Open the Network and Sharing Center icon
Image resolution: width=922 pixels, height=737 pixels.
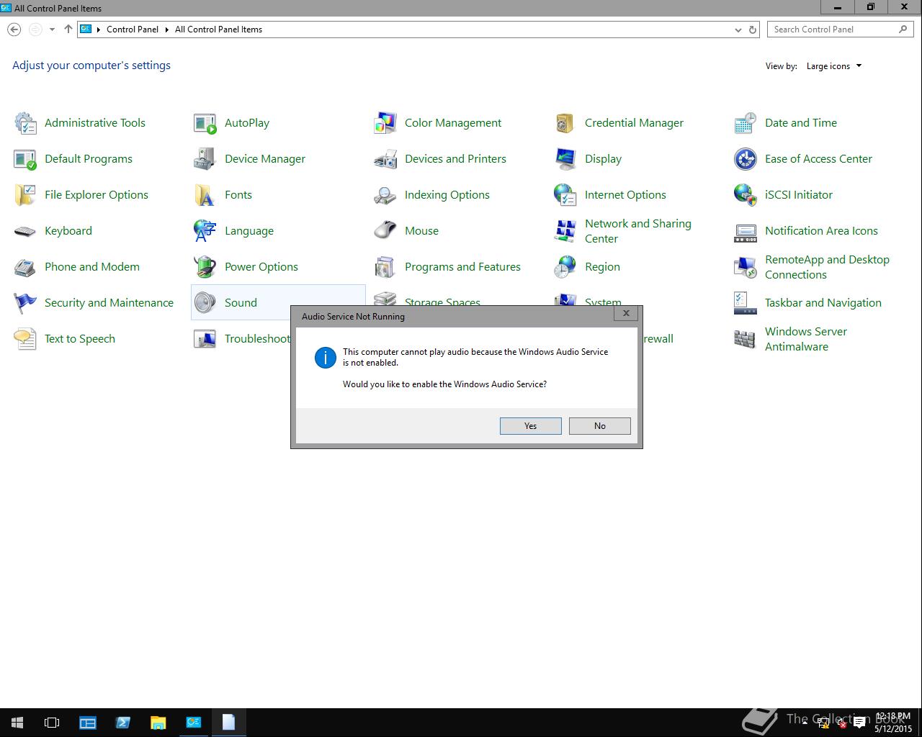pyautogui.click(x=565, y=231)
